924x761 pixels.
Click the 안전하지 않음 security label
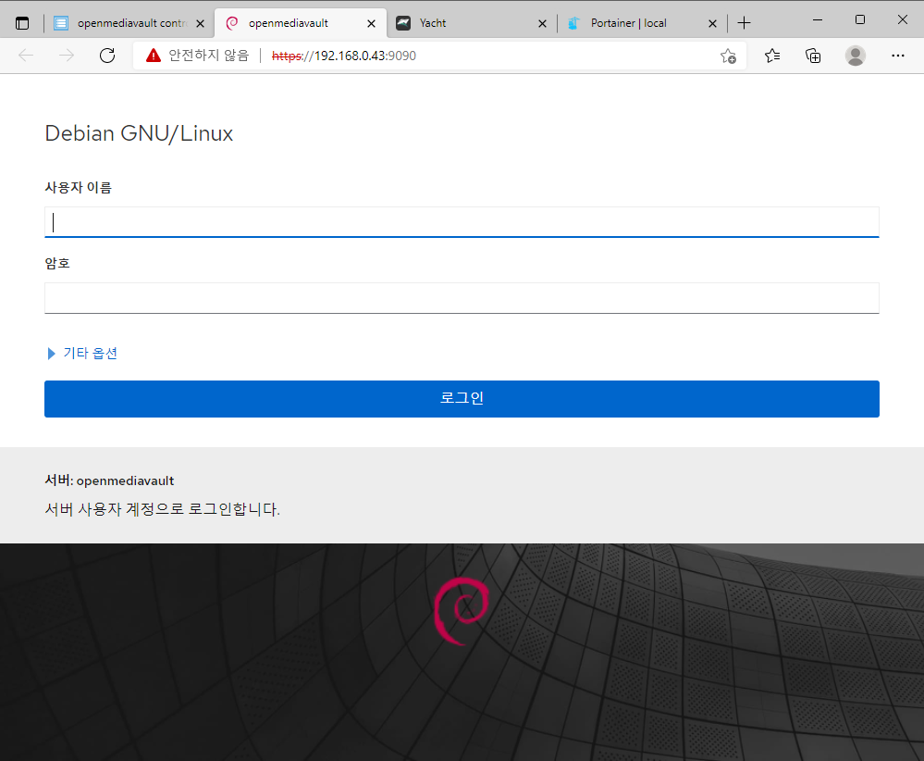click(x=209, y=56)
